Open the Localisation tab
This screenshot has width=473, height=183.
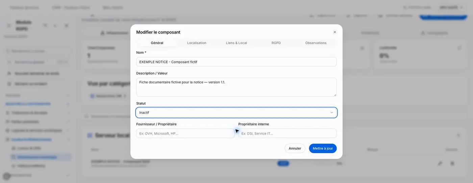pos(197,43)
